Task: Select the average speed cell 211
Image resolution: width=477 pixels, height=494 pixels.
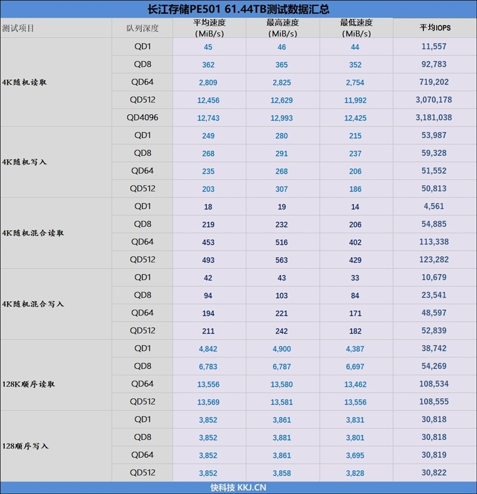Action: point(209,331)
